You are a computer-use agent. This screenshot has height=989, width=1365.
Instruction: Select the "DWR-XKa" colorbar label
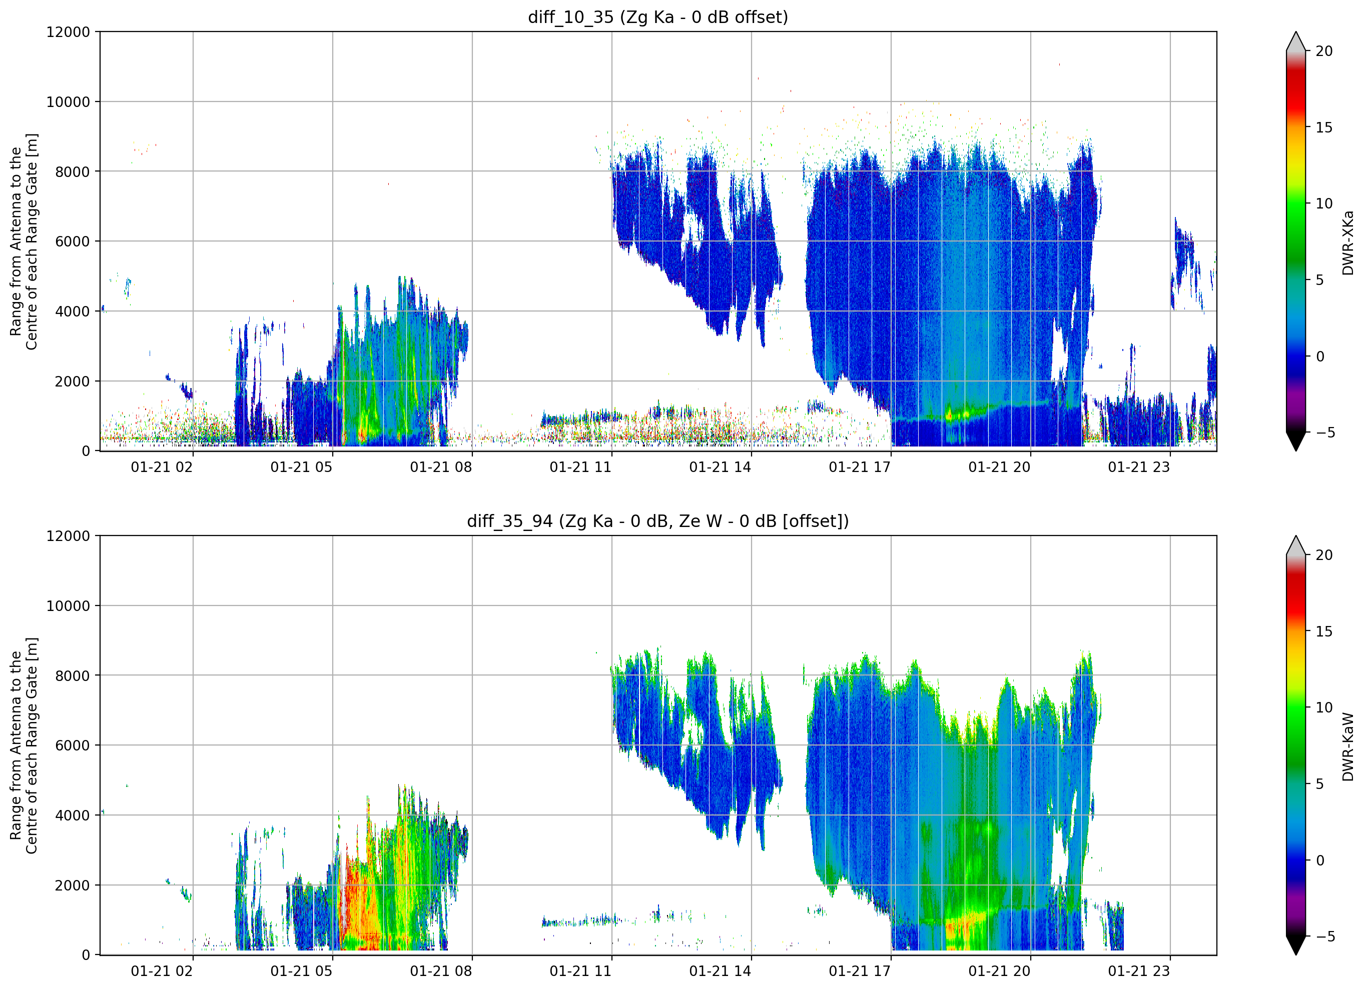1348,242
